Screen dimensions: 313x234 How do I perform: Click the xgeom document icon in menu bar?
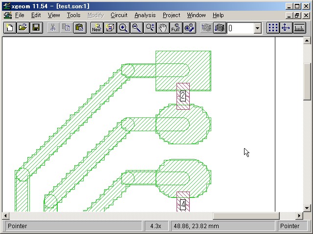click(8, 15)
